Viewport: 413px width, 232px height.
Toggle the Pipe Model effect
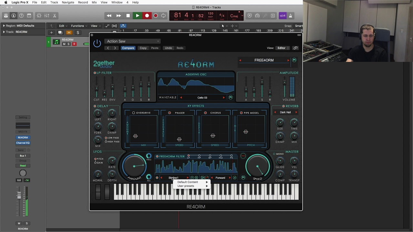(x=241, y=113)
